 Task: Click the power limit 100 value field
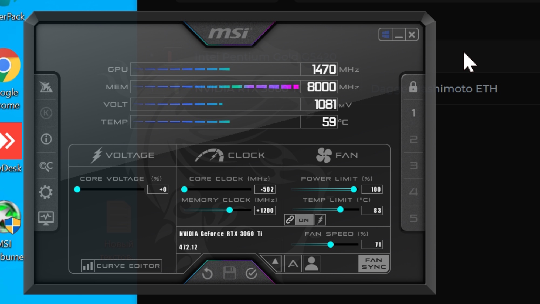pyautogui.click(x=372, y=189)
